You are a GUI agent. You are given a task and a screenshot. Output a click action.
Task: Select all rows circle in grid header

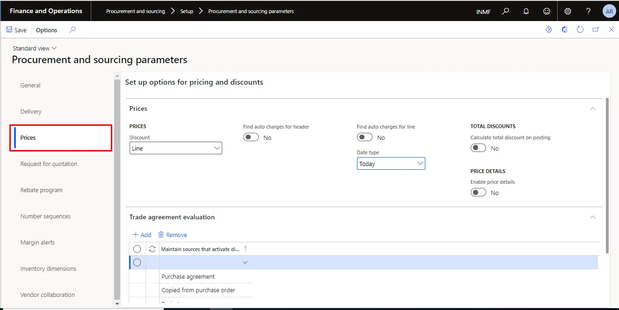[137, 249]
